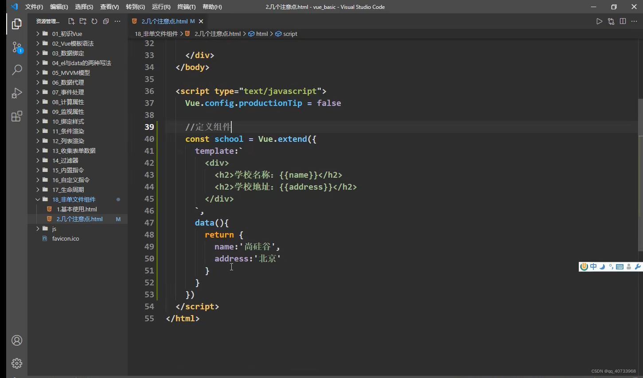The height and width of the screenshot is (378, 643).
Task: Create a new folder in explorer
Action: click(83, 21)
